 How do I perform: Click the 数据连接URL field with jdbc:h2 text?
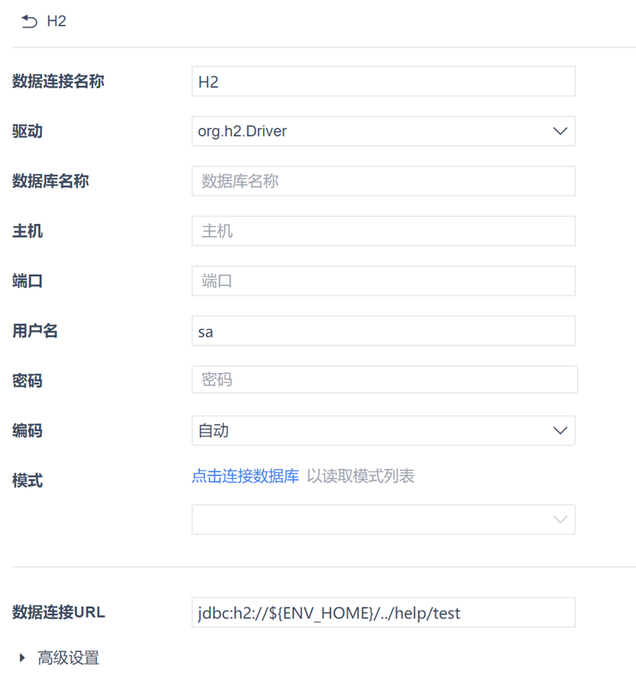[x=383, y=612]
